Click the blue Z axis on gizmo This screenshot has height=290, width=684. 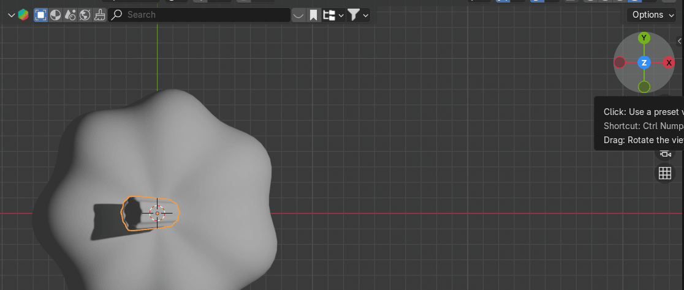point(644,62)
